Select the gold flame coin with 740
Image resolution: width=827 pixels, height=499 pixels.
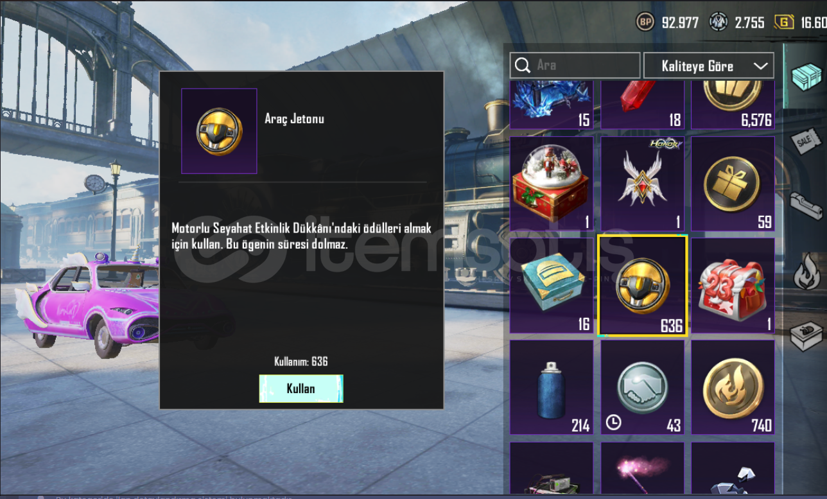coord(733,387)
